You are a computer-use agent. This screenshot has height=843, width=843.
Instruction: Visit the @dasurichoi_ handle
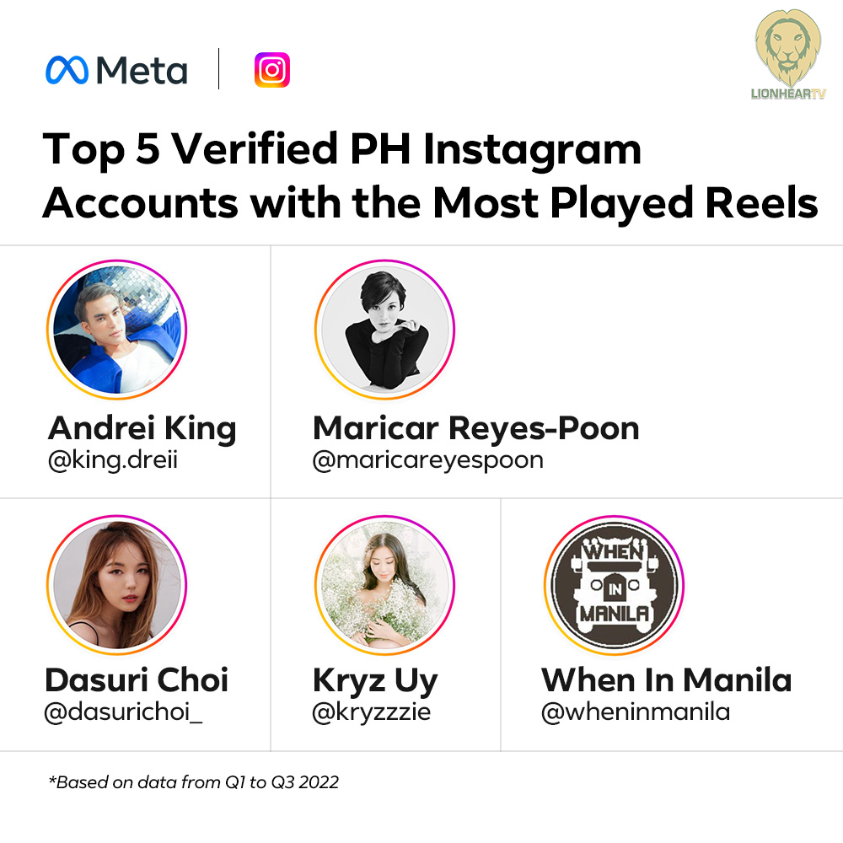[123, 712]
